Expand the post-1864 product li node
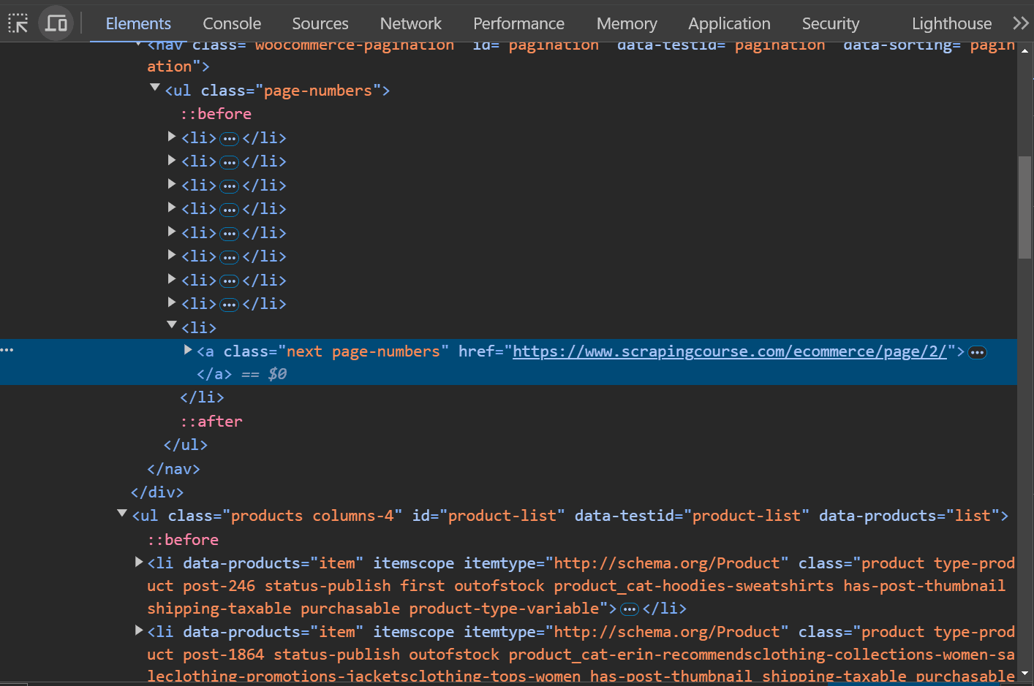 click(139, 630)
